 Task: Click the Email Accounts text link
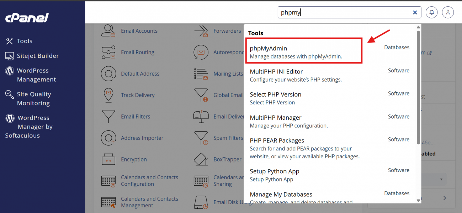[x=139, y=31]
